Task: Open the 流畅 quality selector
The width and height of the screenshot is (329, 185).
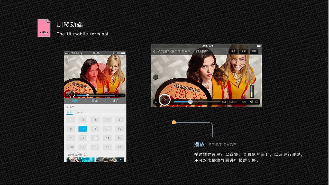Action: [x=244, y=102]
